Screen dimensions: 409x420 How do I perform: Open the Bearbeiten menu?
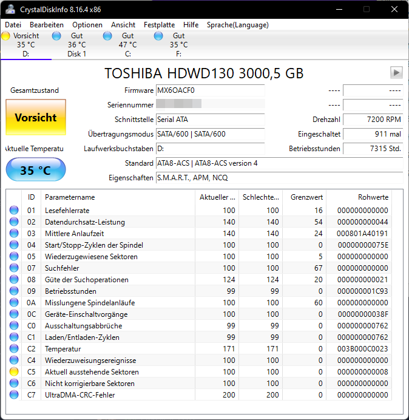47,25
